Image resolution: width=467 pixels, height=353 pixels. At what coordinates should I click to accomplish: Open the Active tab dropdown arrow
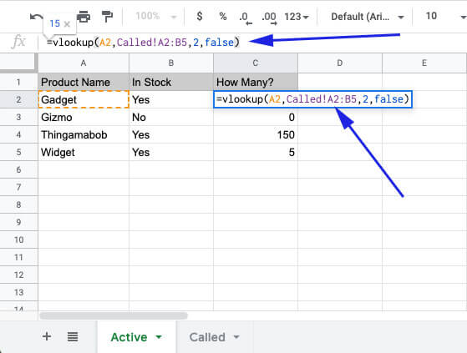[x=159, y=337]
